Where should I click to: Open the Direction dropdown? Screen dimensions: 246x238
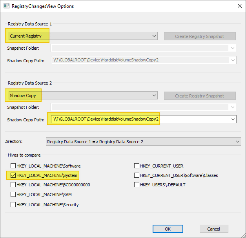143,142
